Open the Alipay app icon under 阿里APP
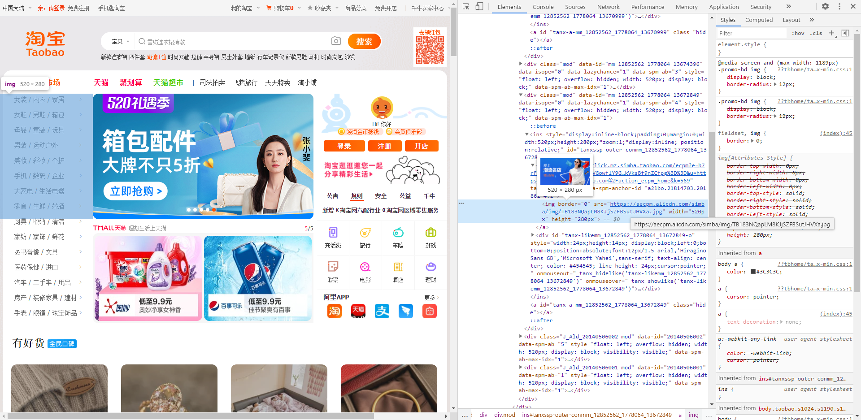 (382, 311)
